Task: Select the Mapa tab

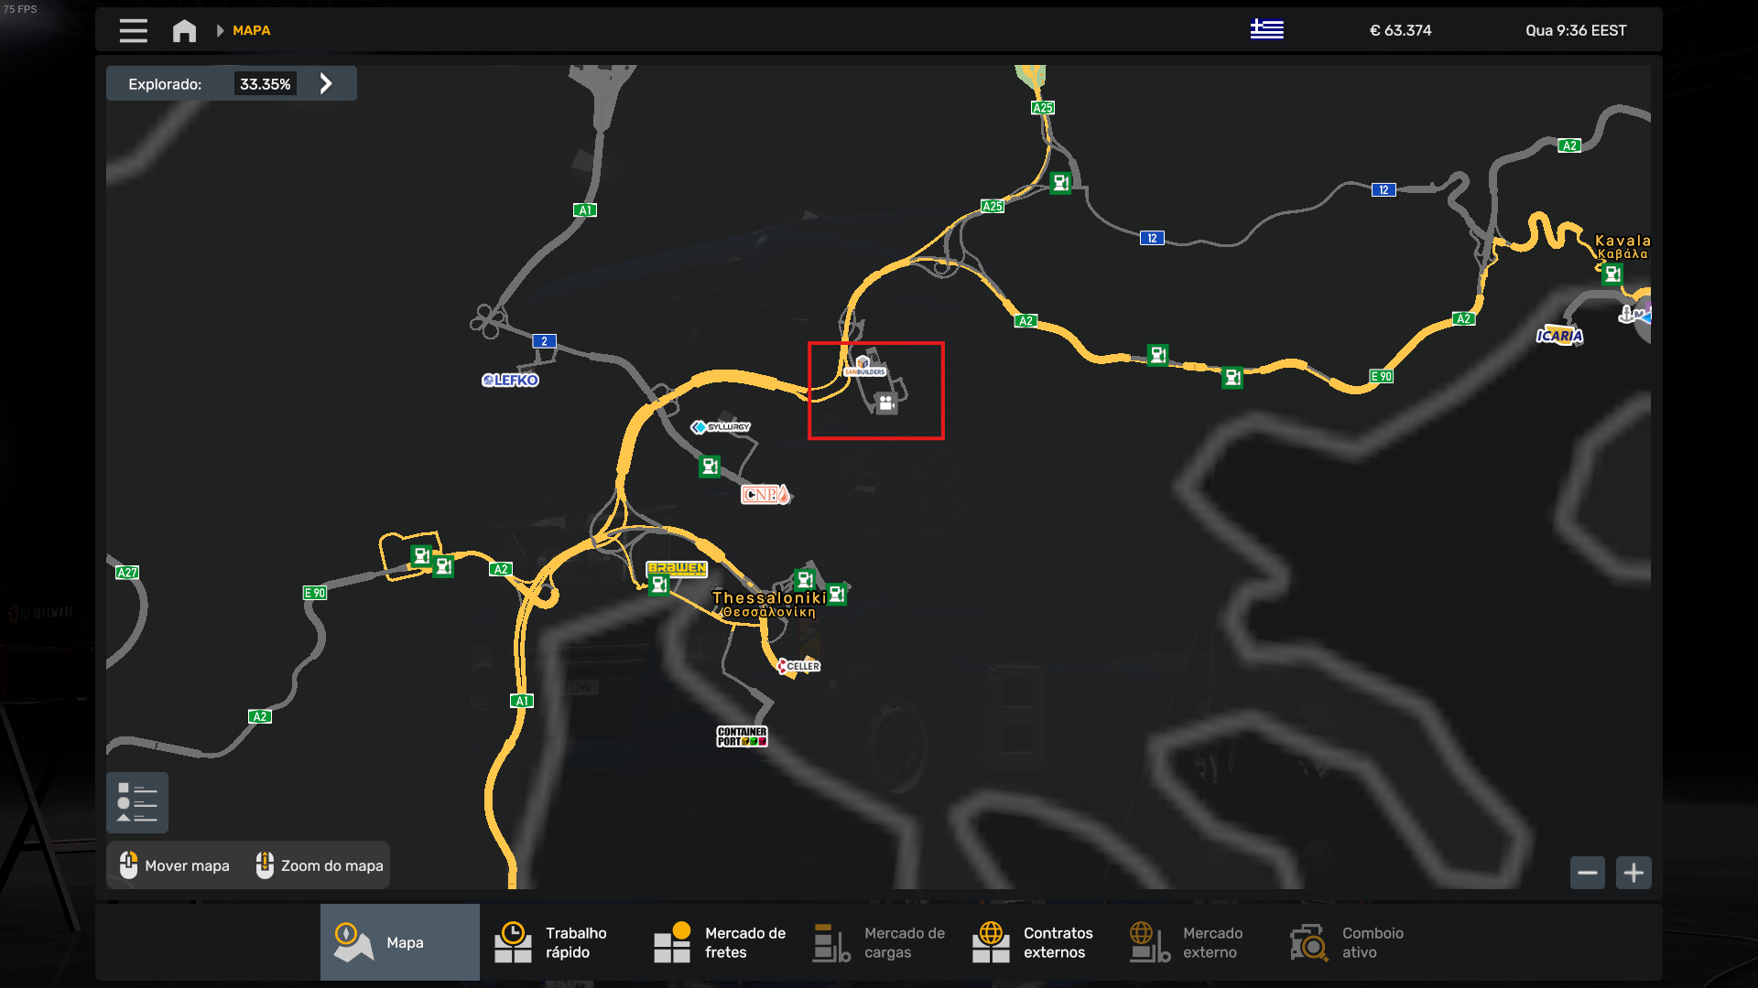Action: pos(400,942)
